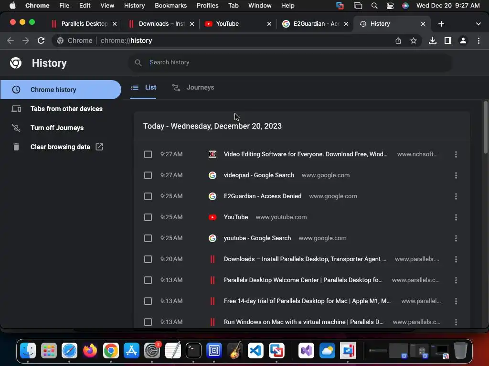This screenshot has height=366, width=489.
Task: Tick checkbox for Free 14-day trial entry
Action: (148, 301)
